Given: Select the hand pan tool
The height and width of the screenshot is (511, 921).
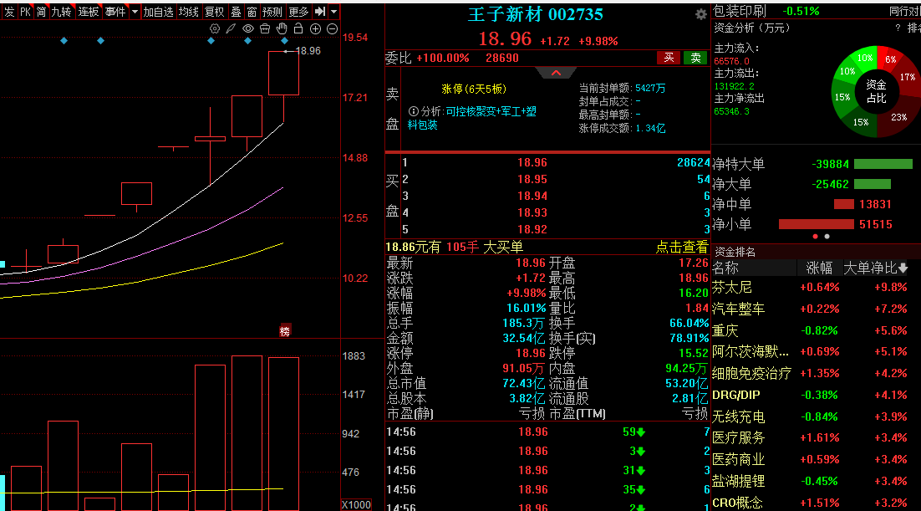Looking at the screenshot, I should pyautogui.click(x=282, y=28).
